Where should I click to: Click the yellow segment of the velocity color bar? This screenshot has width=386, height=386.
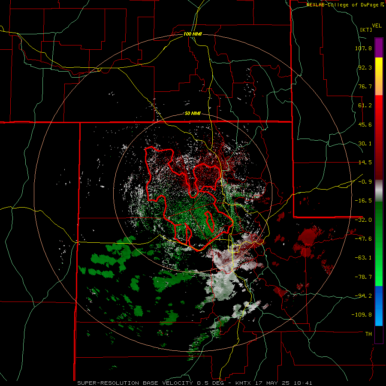pyautogui.click(x=379, y=76)
